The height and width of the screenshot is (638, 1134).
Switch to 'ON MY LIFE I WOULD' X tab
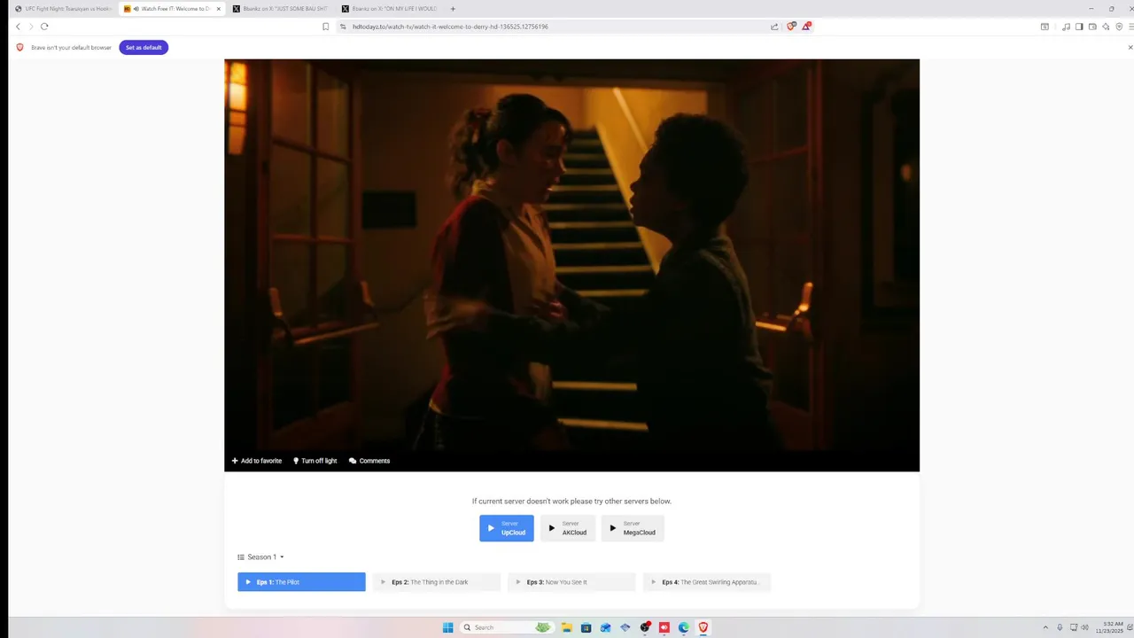pos(390,9)
